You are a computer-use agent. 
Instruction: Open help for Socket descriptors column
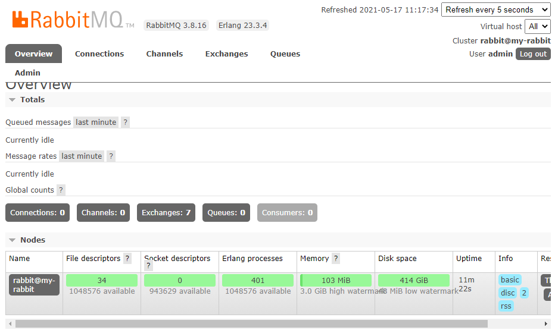149,266
